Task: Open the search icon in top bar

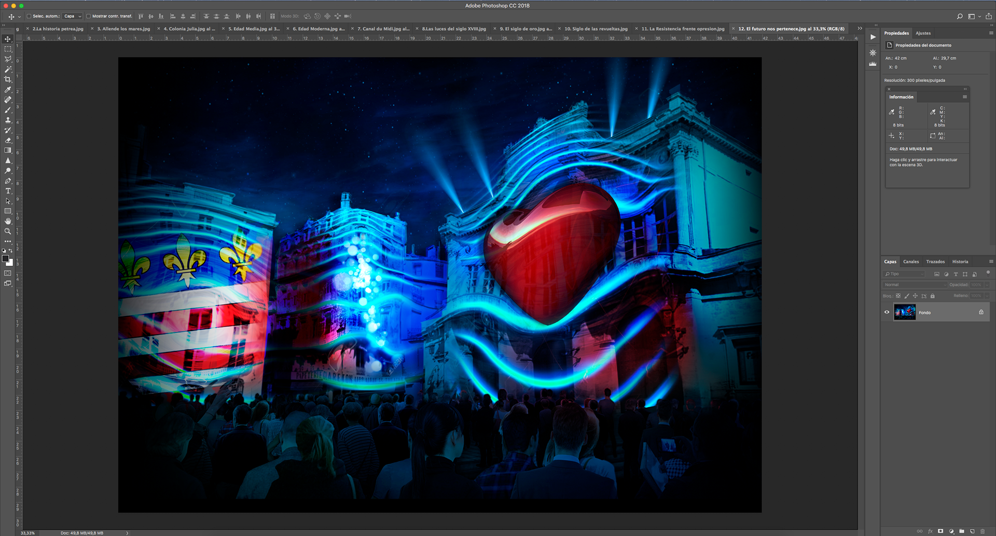Action: coord(960,17)
